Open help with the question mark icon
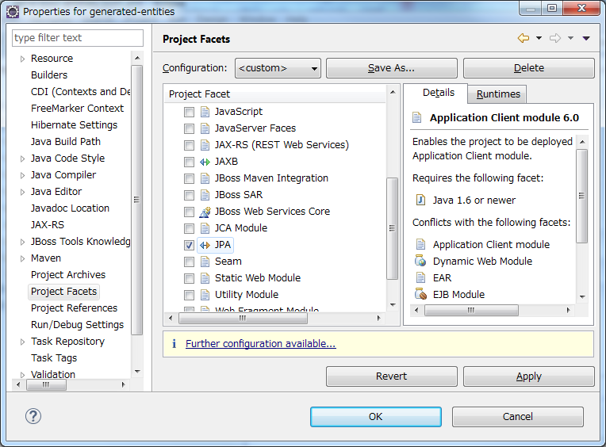Screen dimensions: 606x447 coord(33,416)
